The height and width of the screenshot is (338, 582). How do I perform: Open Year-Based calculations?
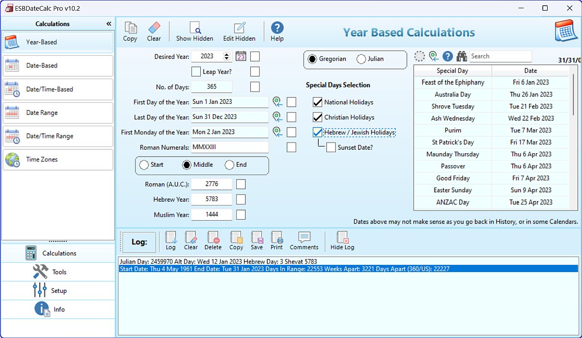point(58,42)
